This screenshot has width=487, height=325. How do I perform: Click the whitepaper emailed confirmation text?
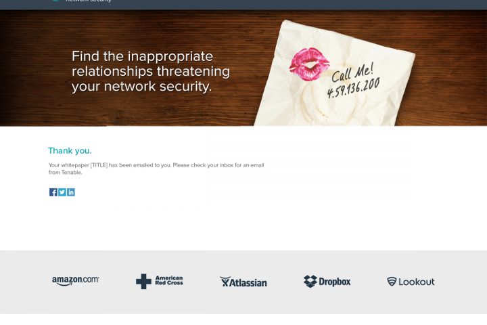tap(156, 169)
